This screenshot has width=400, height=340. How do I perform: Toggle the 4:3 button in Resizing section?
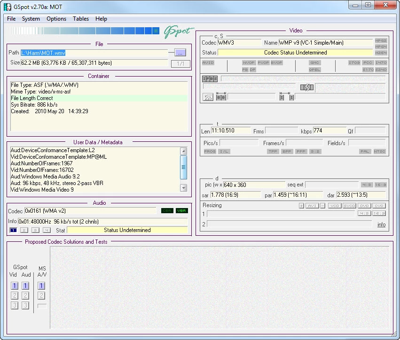click(x=365, y=213)
